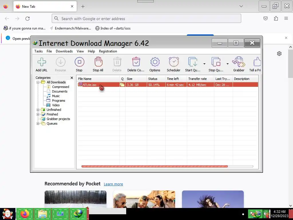
Task: Click the Resume download icon
Action: [x=61, y=62]
